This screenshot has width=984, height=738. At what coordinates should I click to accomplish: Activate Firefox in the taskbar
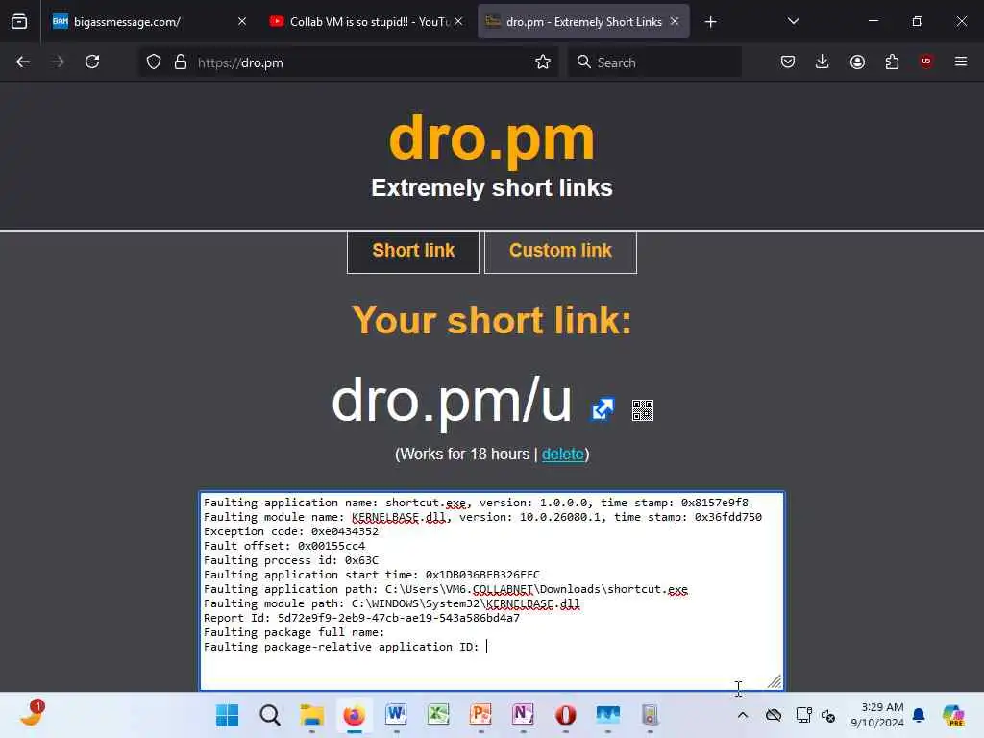tap(355, 715)
